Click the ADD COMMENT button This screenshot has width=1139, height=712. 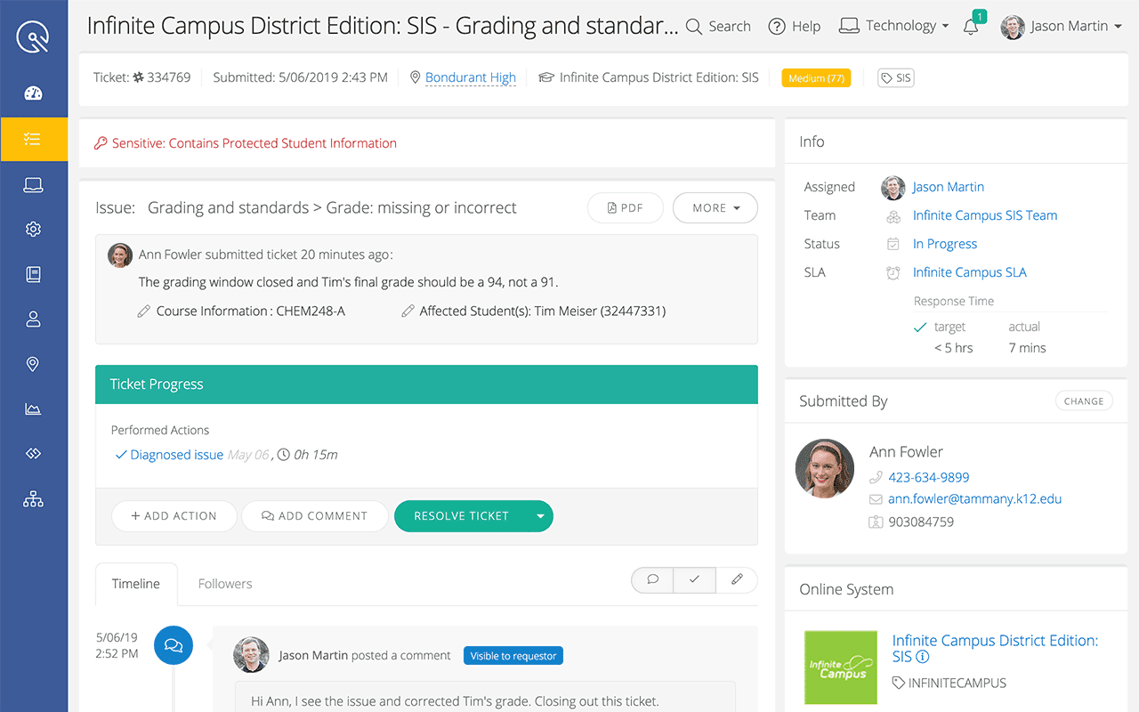click(314, 516)
